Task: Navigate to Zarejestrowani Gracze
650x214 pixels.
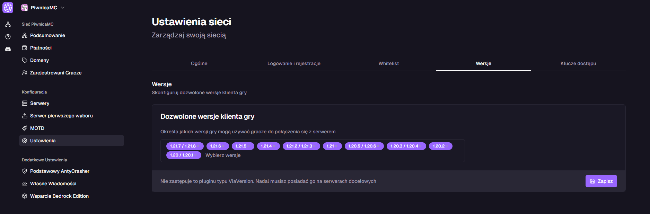Action: coord(56,73)
